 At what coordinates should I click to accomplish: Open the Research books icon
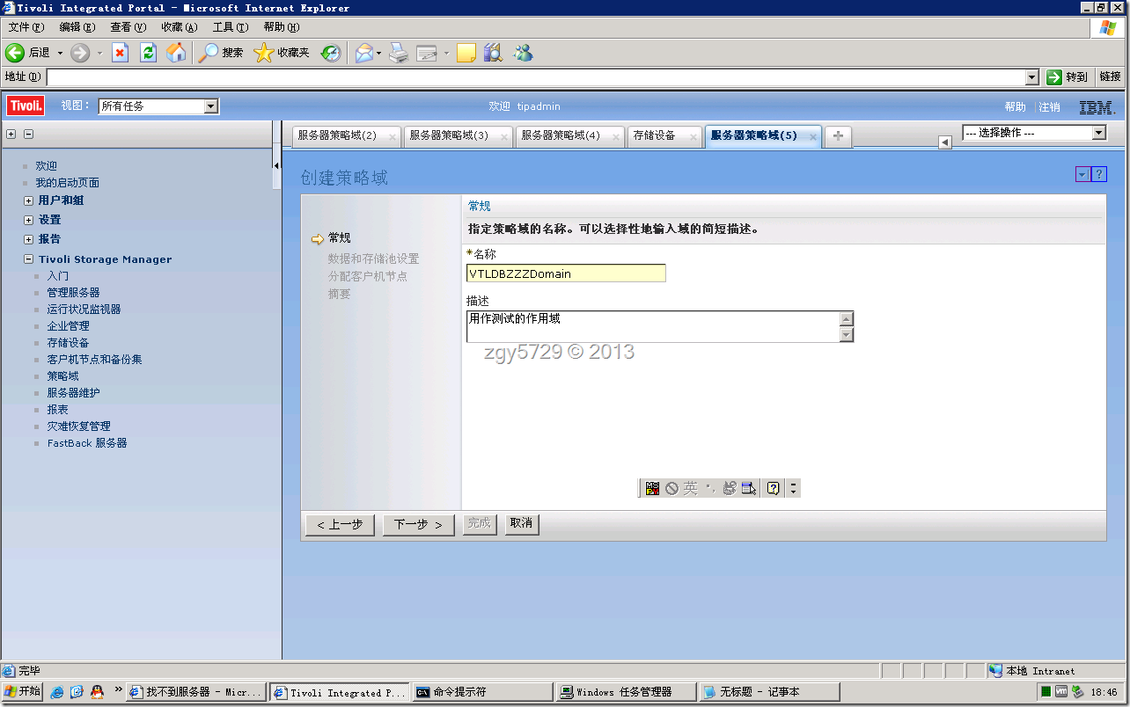tap(493, 53)
